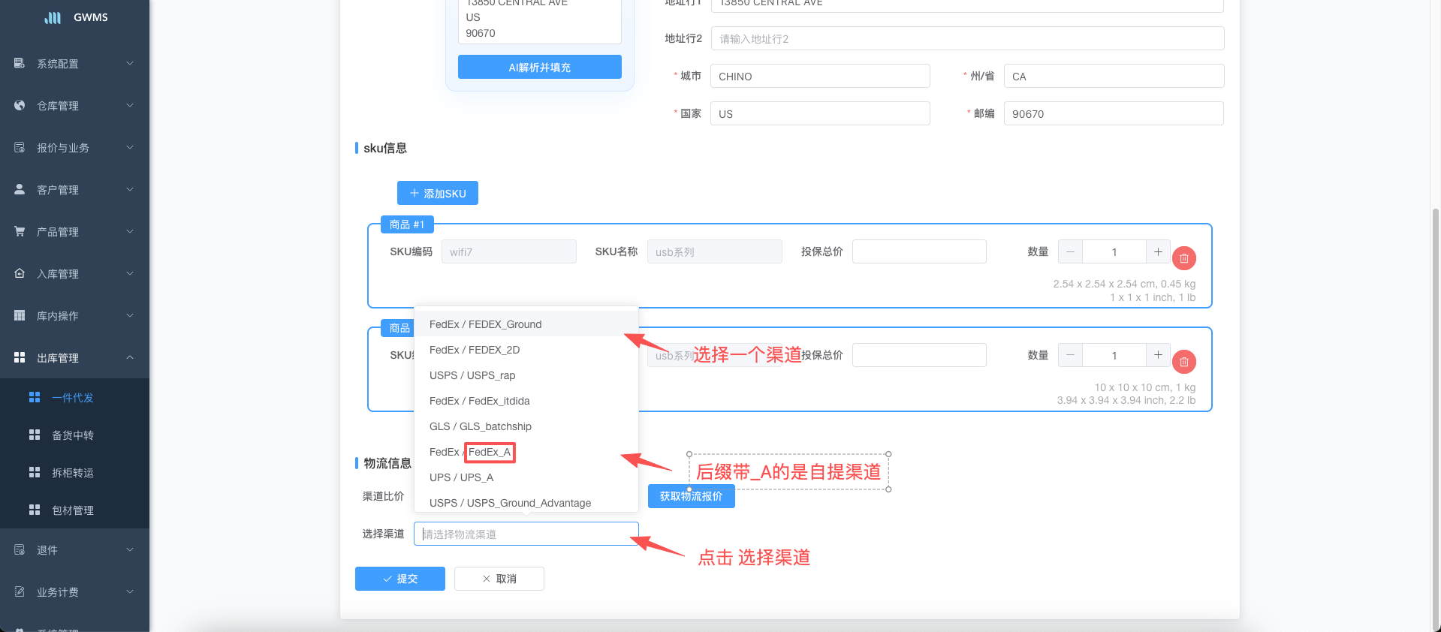This screenshot has width=1441, height=632.
Task: Expand the 仓库管理 menu
Action: (x=130, y=106)
